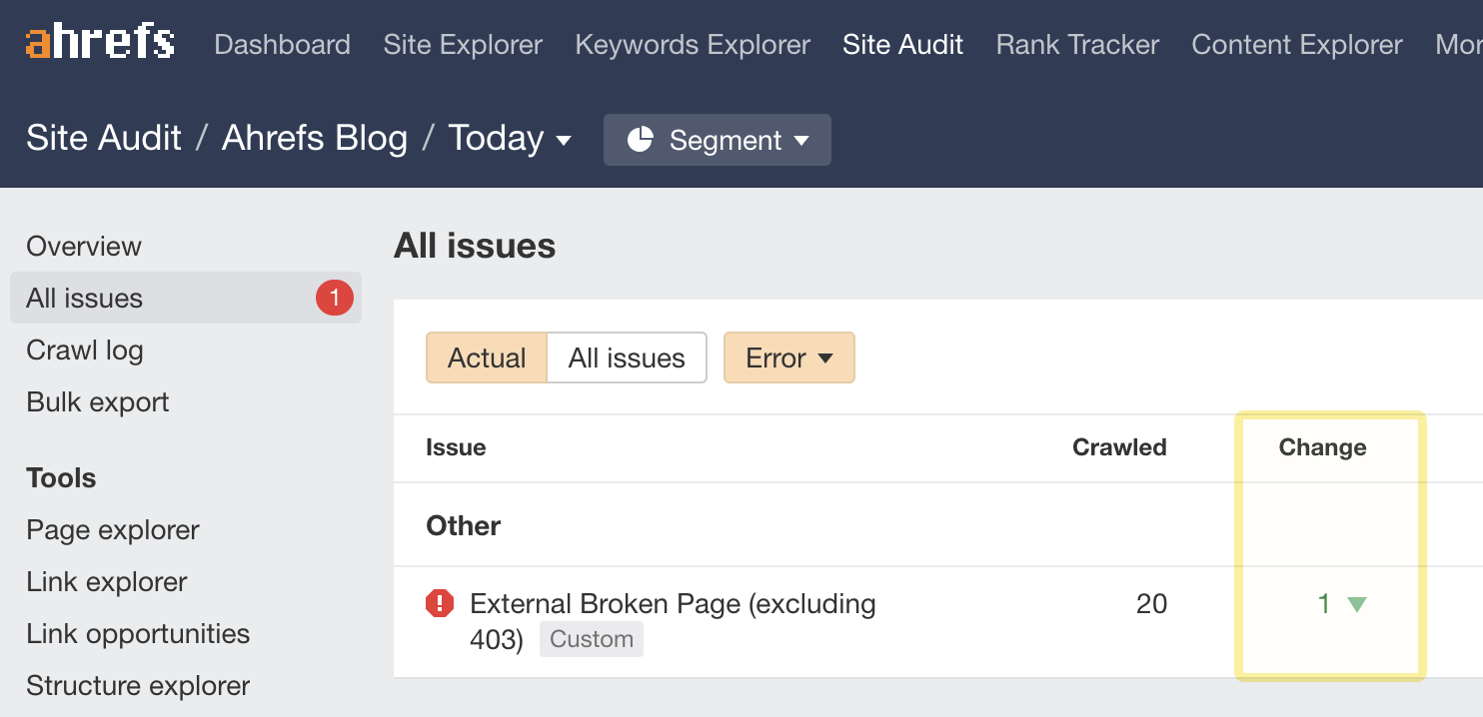
Task: Select the Actual filter option
Action: point(487,358)
